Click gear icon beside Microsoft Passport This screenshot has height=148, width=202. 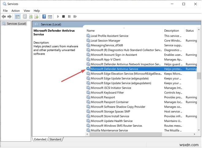pos(88,97)
